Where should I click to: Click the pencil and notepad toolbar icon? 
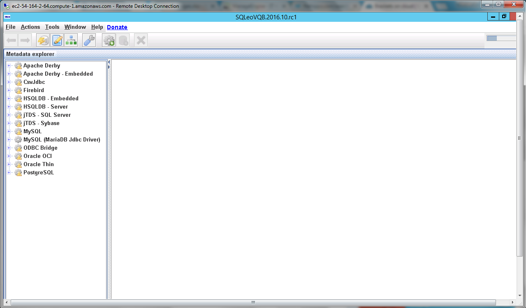(x=57, y=40)
